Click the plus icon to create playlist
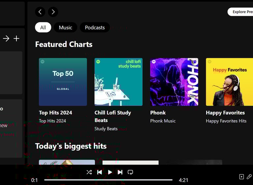Image resolution: width=253 pixels, height=185 pixels. 16,39
